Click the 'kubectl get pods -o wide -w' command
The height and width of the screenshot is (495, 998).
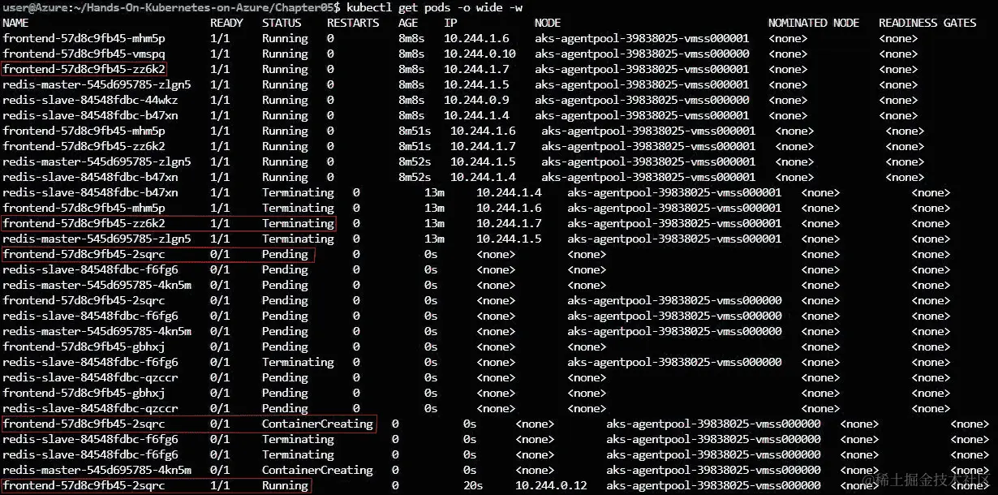(x=434, y=7)
